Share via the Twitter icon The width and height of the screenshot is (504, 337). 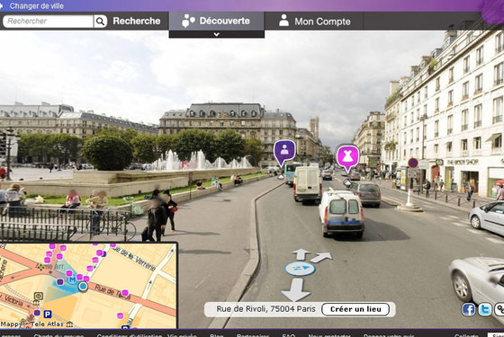pyautogui.click(x=485, y=309)
